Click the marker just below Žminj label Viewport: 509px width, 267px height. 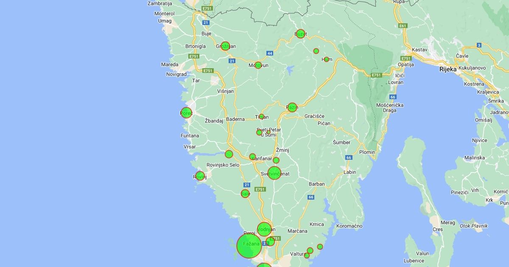pyautogui.click(x=276, y=160)
